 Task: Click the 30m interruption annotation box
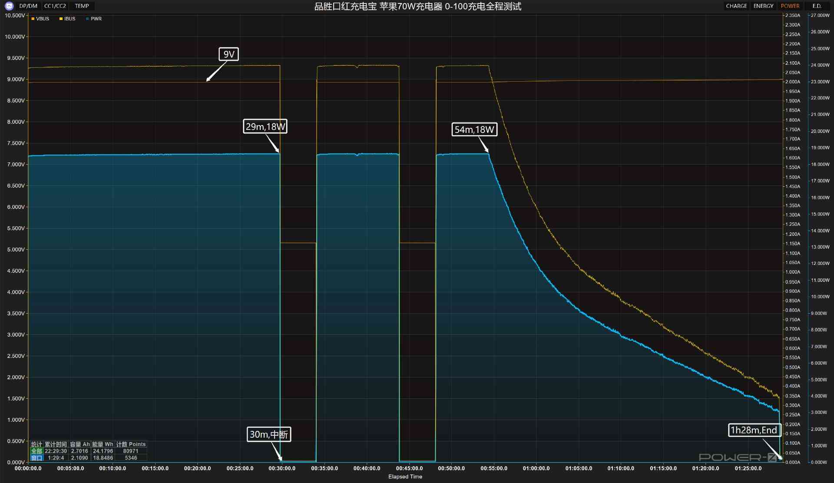click(x=268, y=434)
